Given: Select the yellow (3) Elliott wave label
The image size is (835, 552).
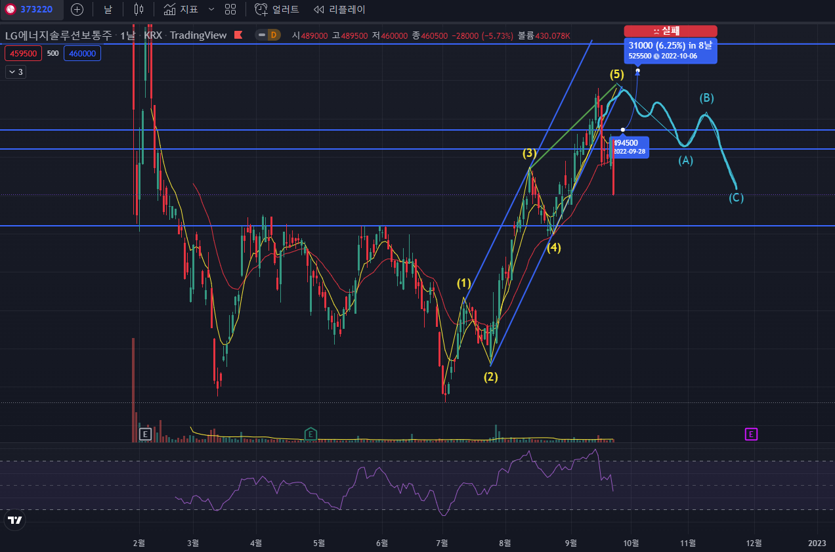Looking at the screenshot, I should tap(530, 153).
